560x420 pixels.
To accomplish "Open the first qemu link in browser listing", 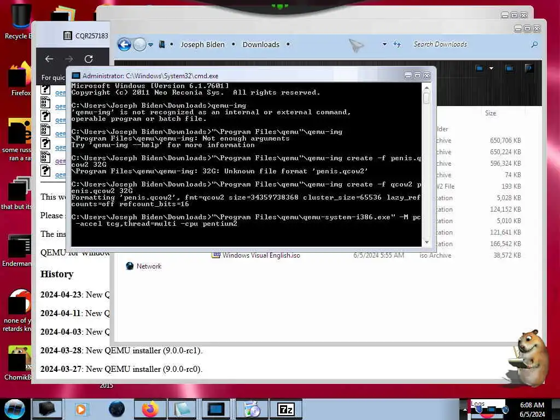I will coord(60,92).
